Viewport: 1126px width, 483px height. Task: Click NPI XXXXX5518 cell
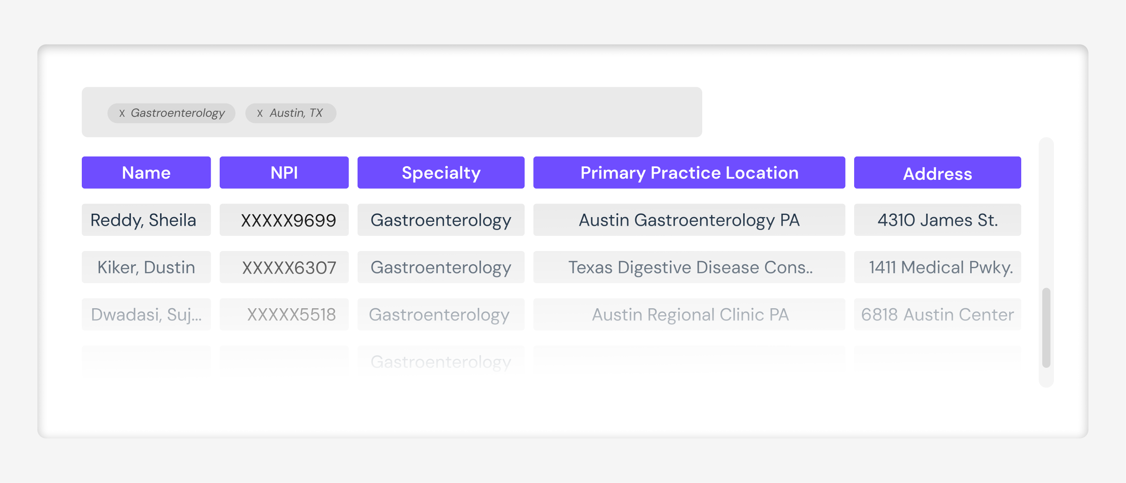(284, 314)
